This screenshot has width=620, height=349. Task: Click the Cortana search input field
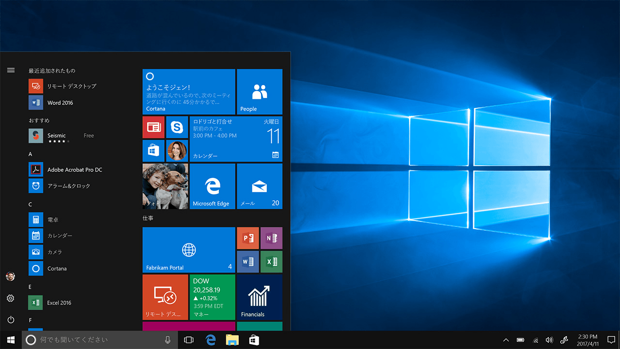click(97, 340)
